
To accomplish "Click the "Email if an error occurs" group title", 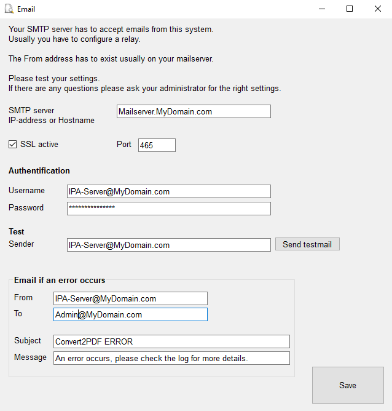I will click(x=60, y=281).
